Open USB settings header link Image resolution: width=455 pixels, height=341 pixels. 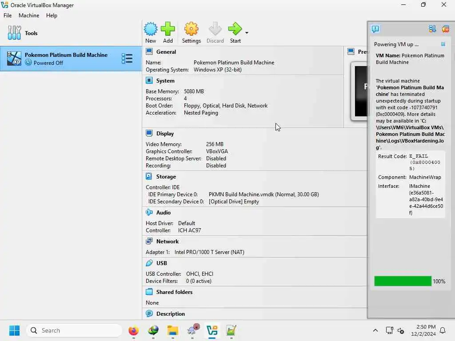162,263
